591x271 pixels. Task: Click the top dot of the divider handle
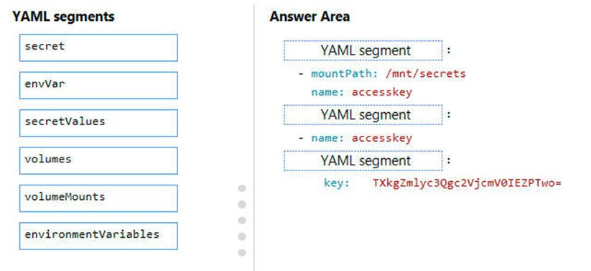point(242,188)
